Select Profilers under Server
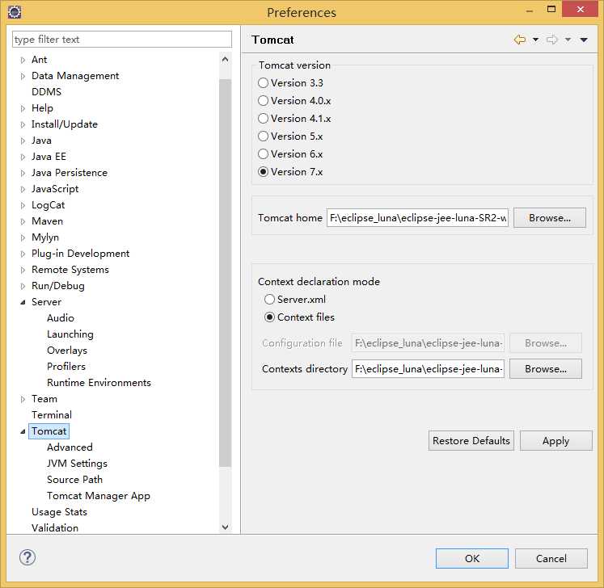This screenshot has height=588, width=604. pos(66,367)
